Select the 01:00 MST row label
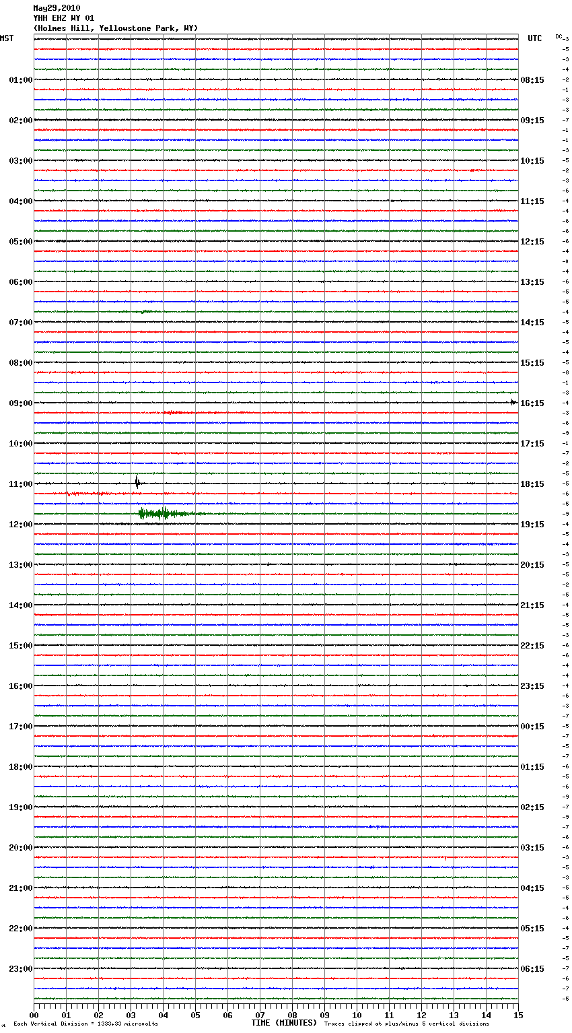Viewport: 572px width, 1033px height. coord(21,80)
